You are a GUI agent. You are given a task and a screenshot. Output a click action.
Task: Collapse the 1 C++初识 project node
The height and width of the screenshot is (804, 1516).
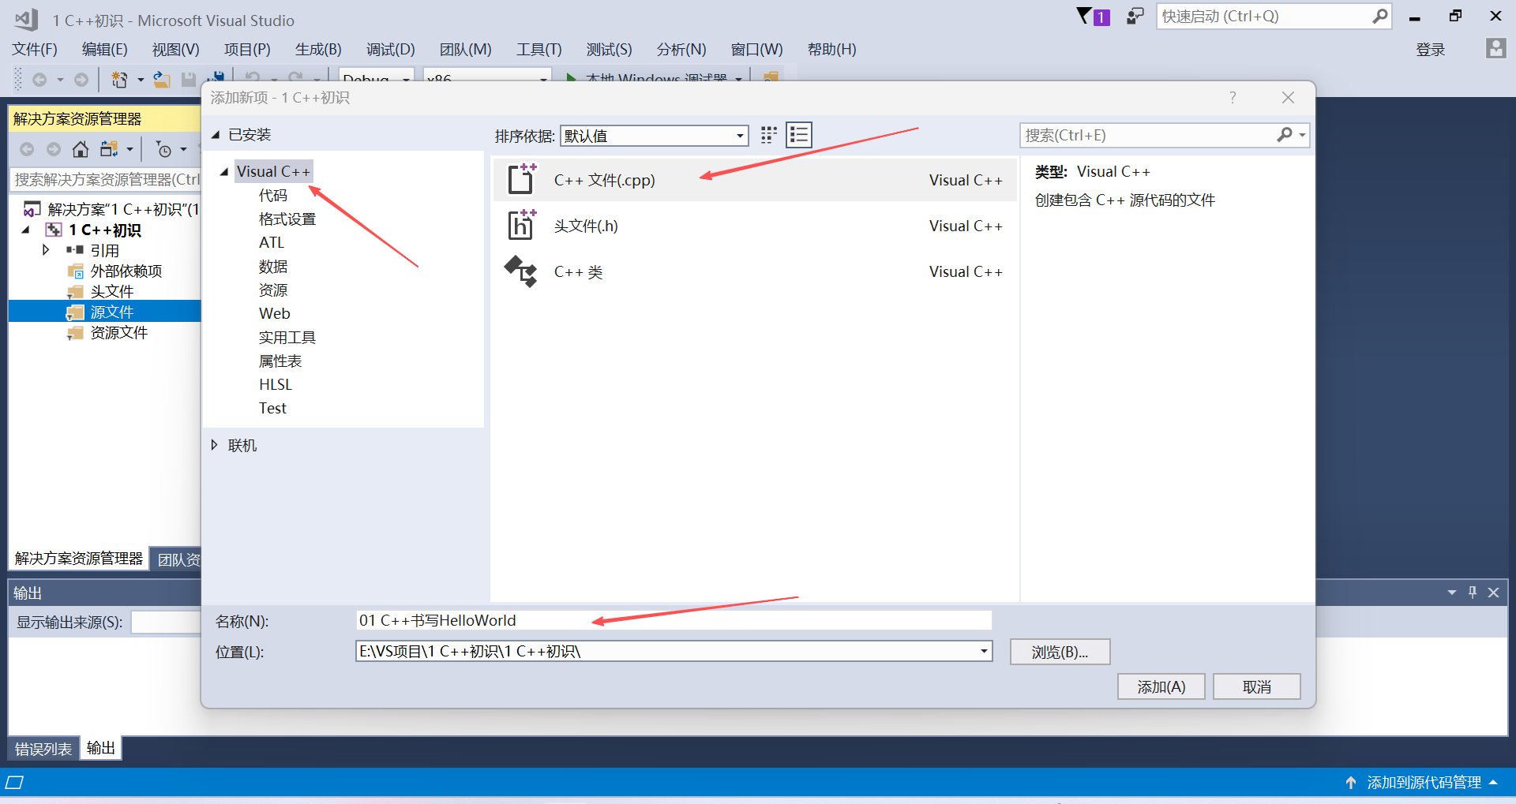[x=26, y=230]
